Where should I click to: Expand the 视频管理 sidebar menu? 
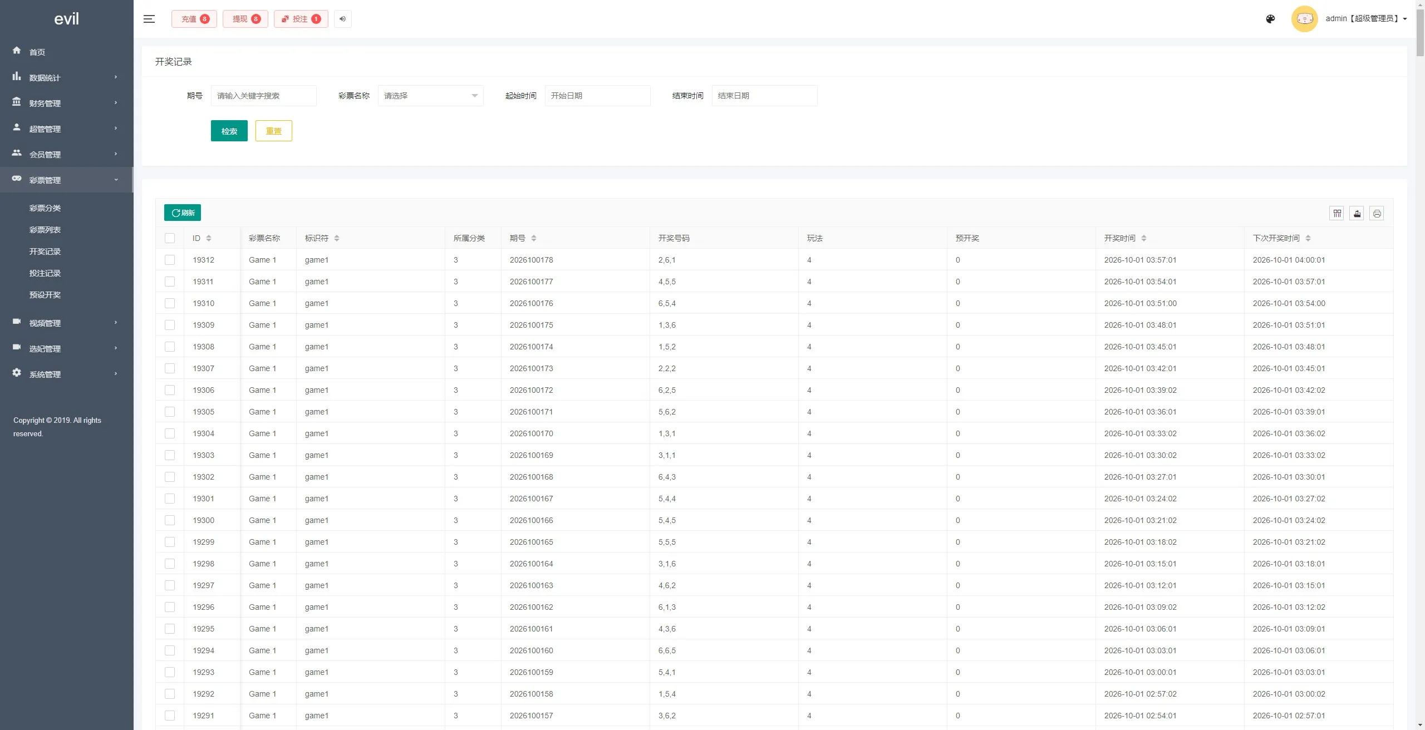click(x=67, y=323)
